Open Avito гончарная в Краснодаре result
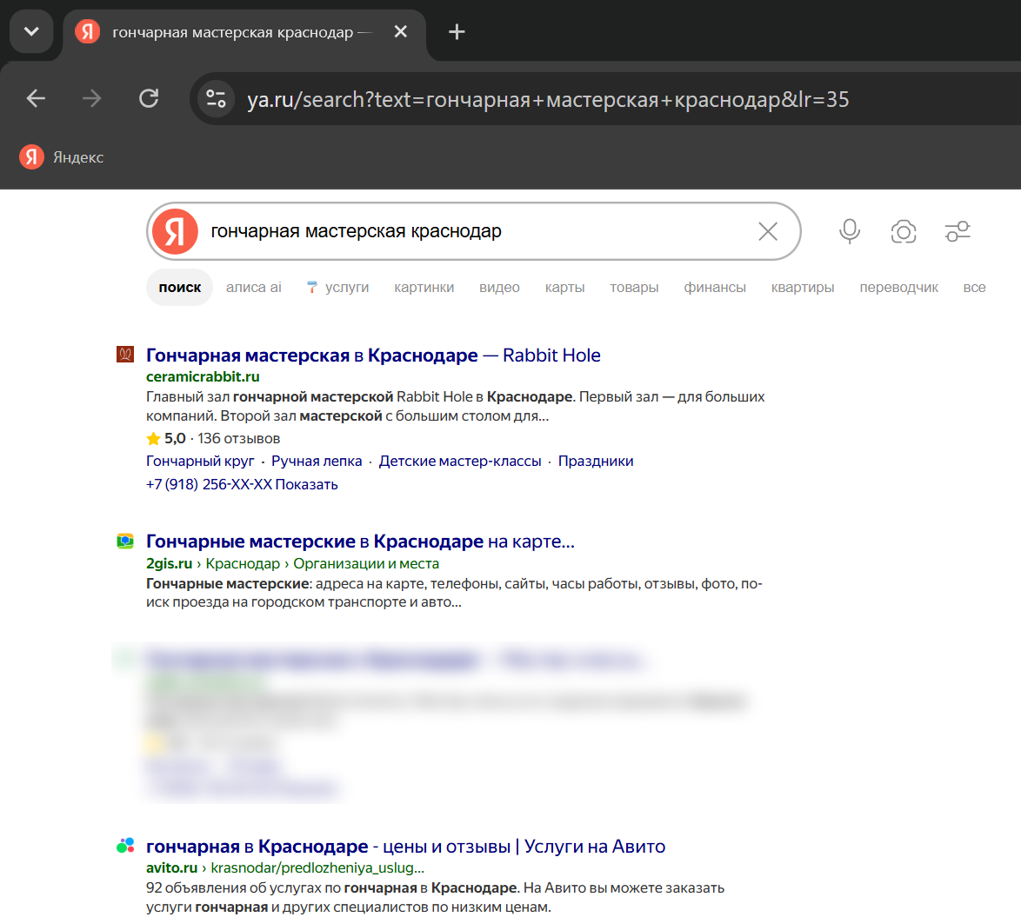The height and width of the screenshot is (917, 1021). click(x=405, y=847)
